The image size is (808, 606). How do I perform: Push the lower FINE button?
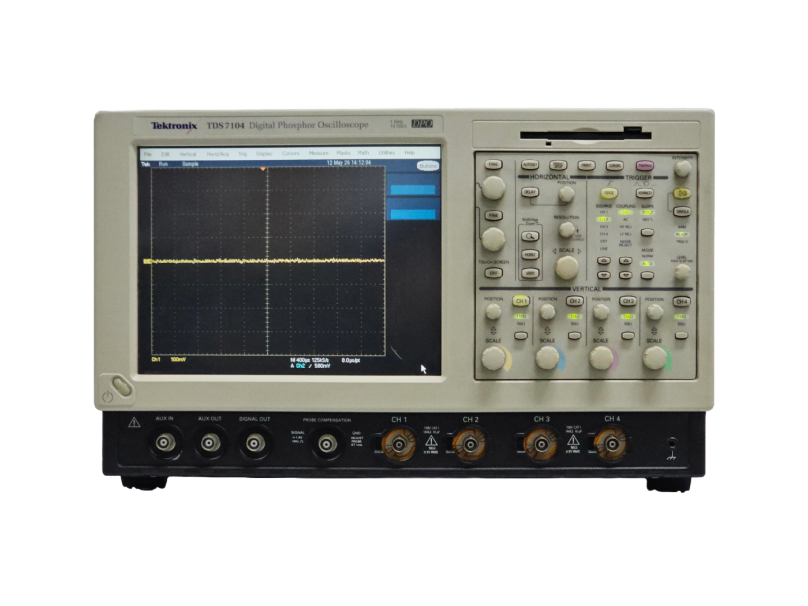point(493,215)
